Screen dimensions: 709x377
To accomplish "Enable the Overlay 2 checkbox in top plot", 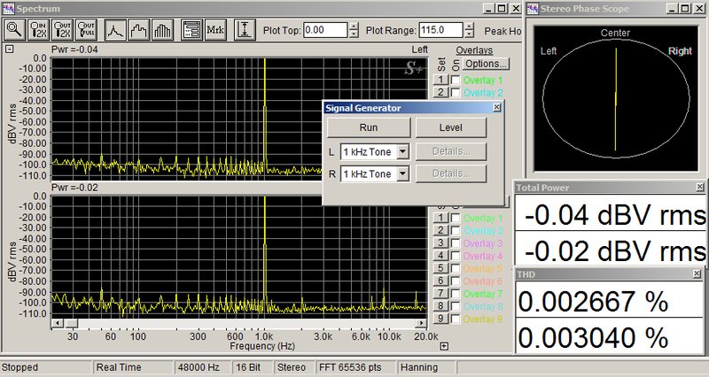I will pos(456,93).
